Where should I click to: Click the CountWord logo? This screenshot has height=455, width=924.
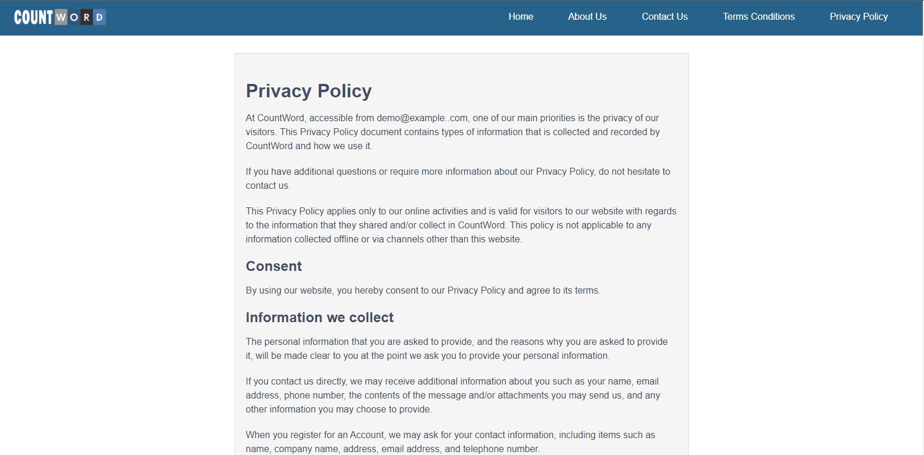click(x=59, y=17)
